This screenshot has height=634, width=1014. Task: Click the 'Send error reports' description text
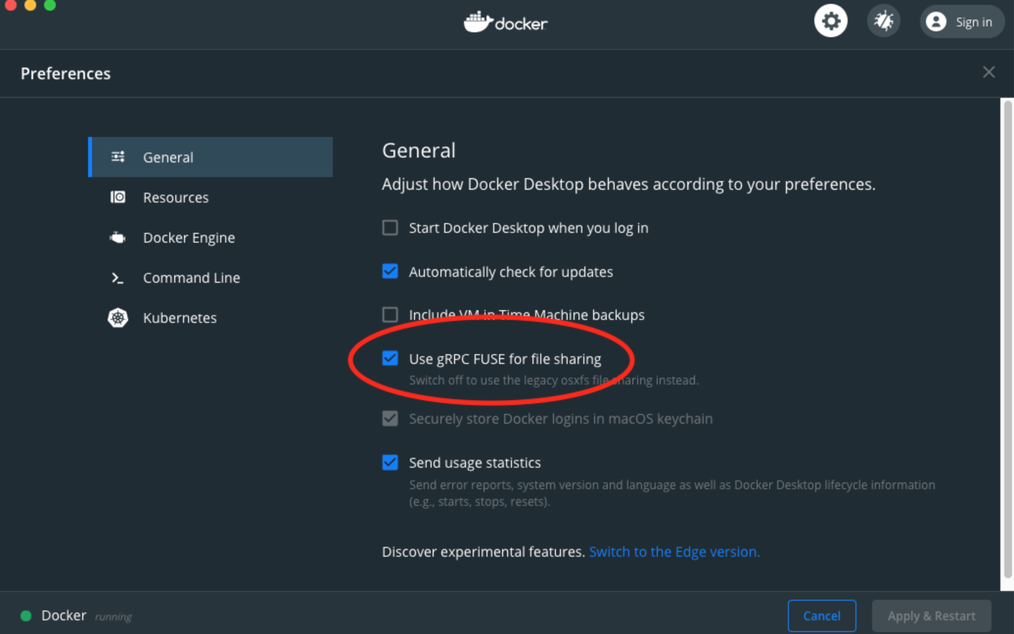pyautogui.click(x=672, y=493)
